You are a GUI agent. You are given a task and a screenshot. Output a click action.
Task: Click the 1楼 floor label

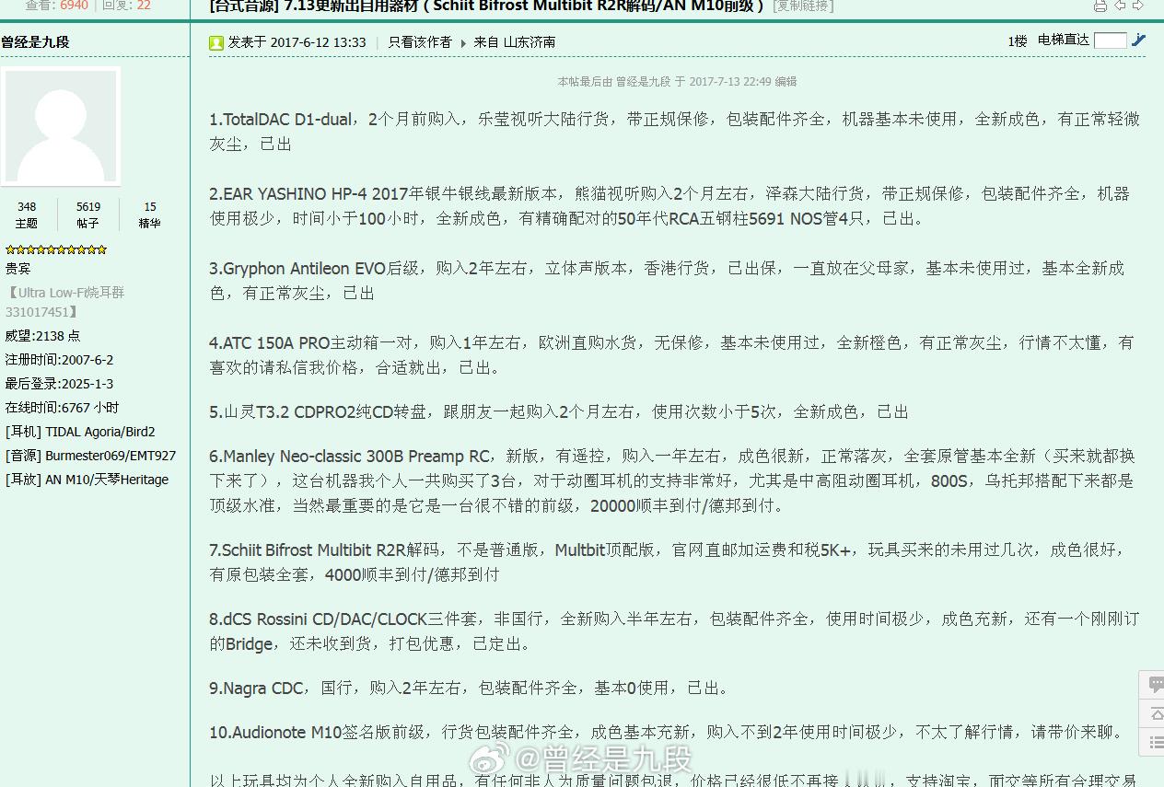pyautogui.click(x=1017, y=41)
